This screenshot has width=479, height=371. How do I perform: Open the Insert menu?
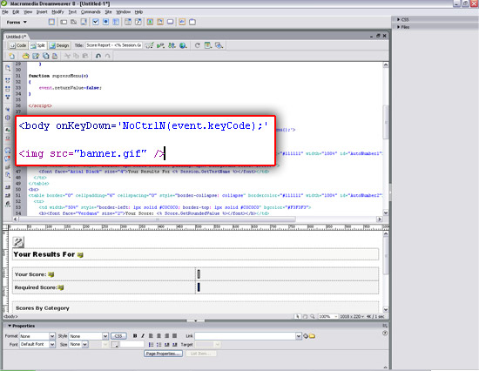click(42, 12)
